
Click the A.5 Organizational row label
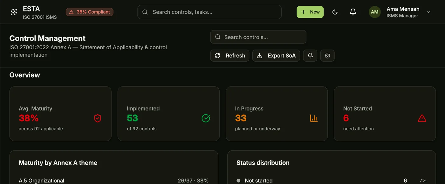[x=41, y=181]
